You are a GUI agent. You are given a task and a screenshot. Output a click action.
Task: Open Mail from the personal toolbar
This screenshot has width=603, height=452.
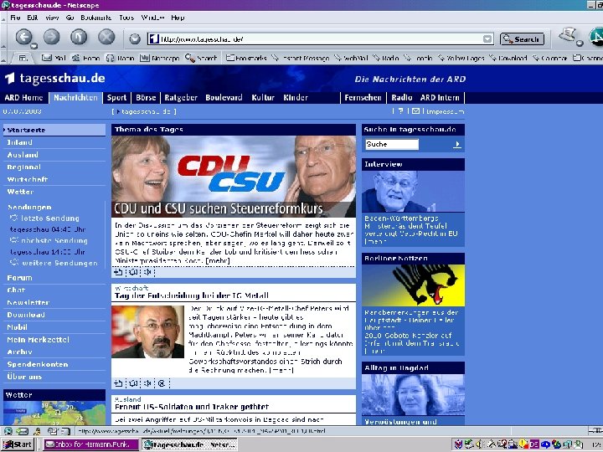54,58
